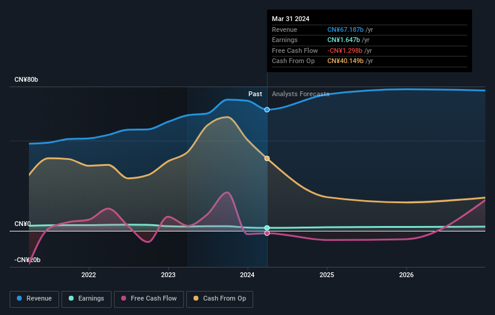The image size is (495, 315).
Task: Click the CN¥1.647b earnings value
Action: [x=344, y=40]
